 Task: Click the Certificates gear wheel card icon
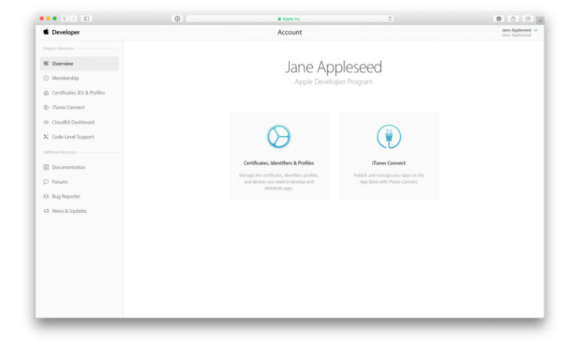tap(278, 137)
